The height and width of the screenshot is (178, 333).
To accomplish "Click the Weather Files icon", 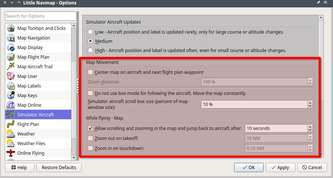I will [11, 144].
